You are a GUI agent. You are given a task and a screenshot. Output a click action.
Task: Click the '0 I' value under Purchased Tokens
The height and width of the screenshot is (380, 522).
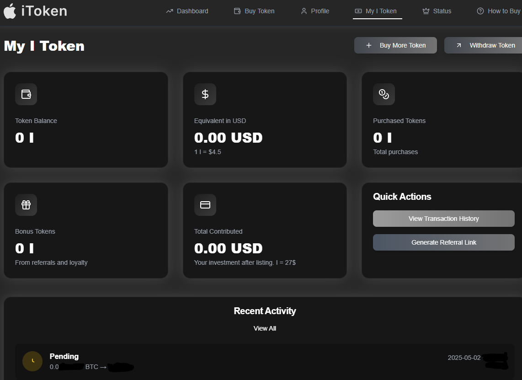click(x=383, y=138)
